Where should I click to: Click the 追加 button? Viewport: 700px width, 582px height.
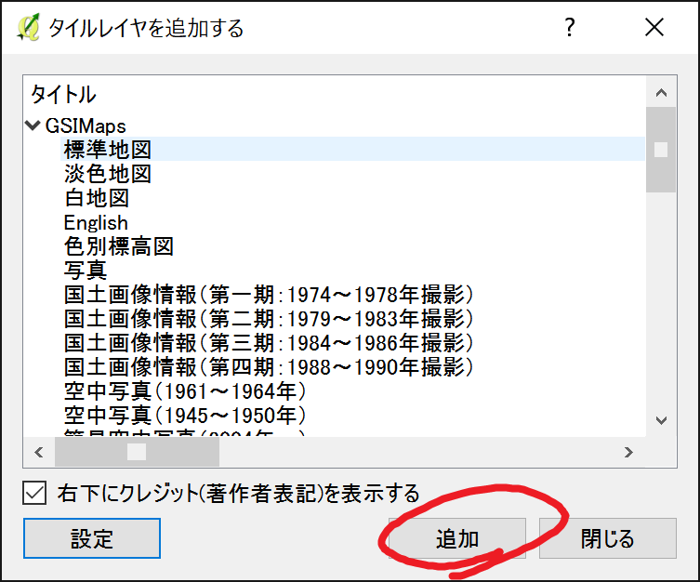tap(457, 538)
